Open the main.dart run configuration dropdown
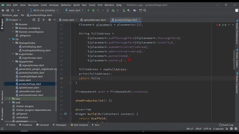This screenshot has height=134, width=239. click(x=74, y=10)
